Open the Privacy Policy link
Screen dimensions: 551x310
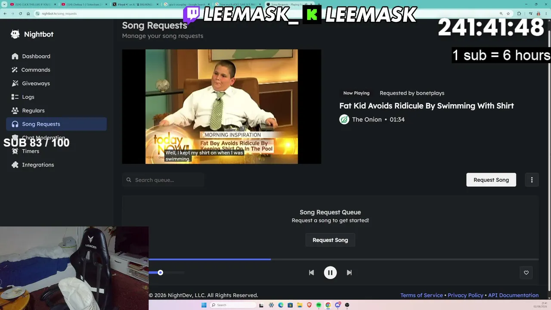pos(465,295)
